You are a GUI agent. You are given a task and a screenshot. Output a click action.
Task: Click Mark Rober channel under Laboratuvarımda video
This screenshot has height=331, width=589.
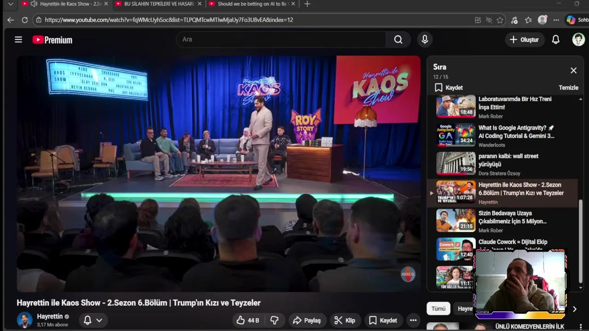491,116
